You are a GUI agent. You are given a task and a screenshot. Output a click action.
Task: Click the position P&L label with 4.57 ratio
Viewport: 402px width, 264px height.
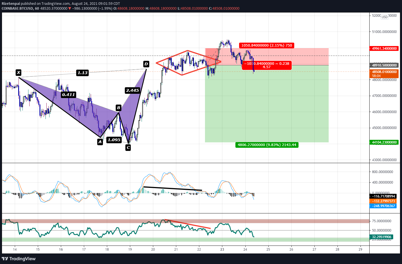click(x=267, y=65)
